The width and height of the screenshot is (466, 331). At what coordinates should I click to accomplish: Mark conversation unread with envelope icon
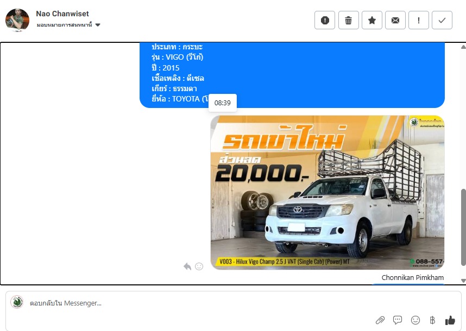[395, 20]
